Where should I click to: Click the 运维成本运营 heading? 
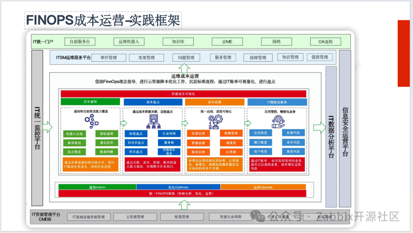coord(185,76)
